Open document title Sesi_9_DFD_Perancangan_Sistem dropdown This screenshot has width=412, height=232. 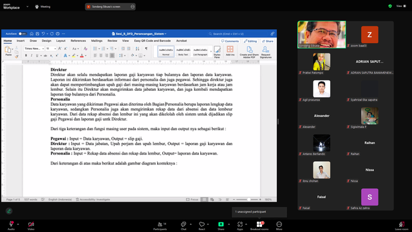click(x=139, y=34)
